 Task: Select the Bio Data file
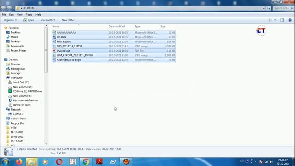point(114,37)
